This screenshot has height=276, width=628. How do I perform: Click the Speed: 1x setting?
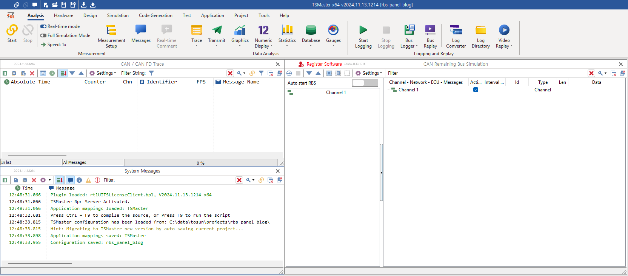[x=54, y=45]
